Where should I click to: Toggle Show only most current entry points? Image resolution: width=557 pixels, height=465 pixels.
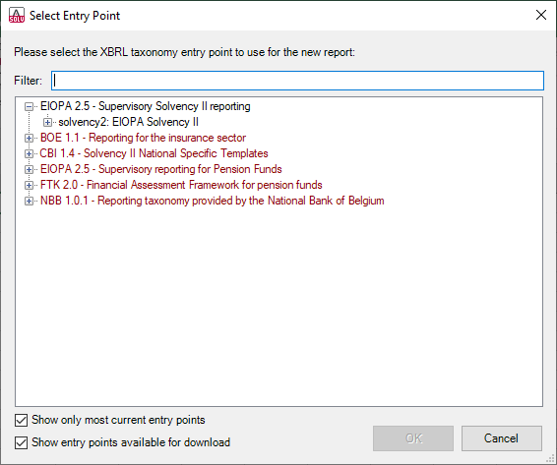22,420
